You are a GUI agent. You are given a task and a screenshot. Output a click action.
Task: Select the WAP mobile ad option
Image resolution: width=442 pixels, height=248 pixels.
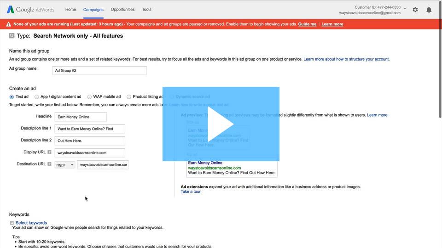click(x=89, y=97)
